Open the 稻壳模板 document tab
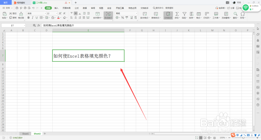 tap(21, 3)
